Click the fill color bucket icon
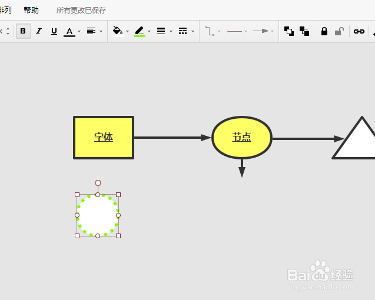This screenshot has height=300, width=375. coord(117,31)
